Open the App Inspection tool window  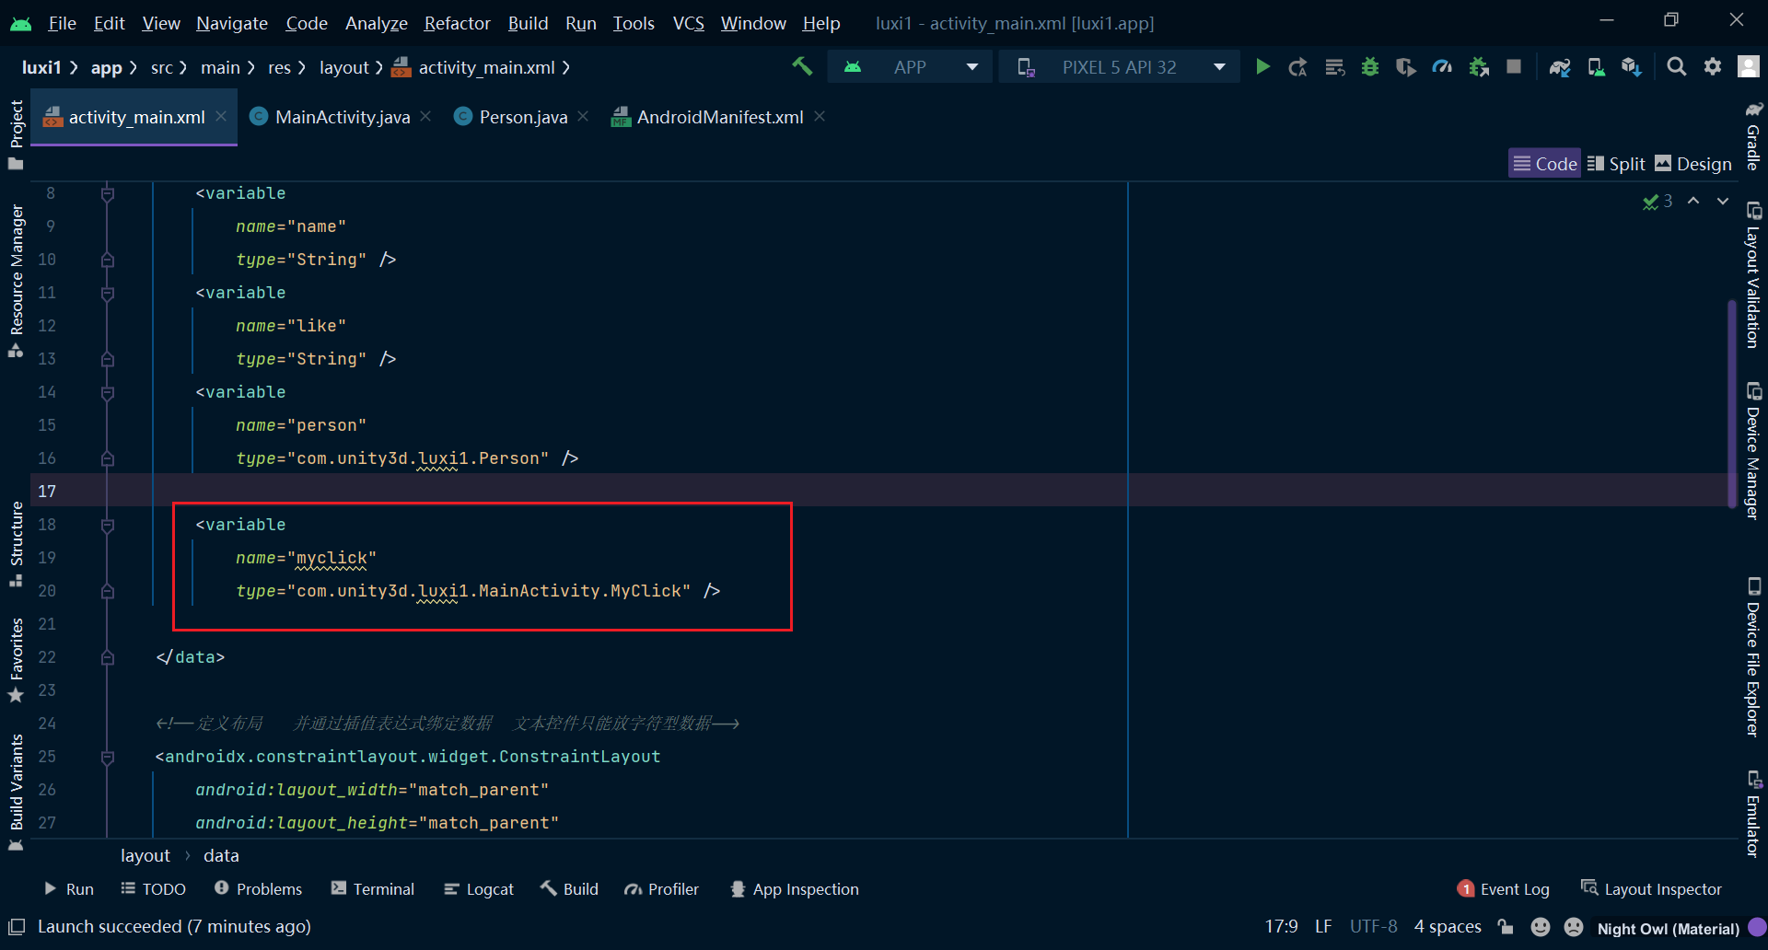(795, 889)
